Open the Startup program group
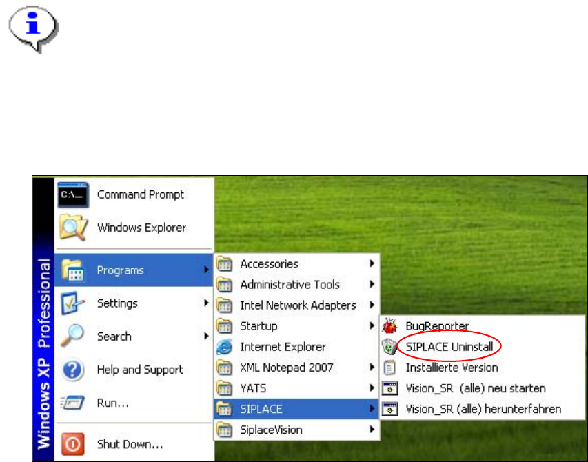The height and width of the screenshot is (462, 588). pos(296,326)
